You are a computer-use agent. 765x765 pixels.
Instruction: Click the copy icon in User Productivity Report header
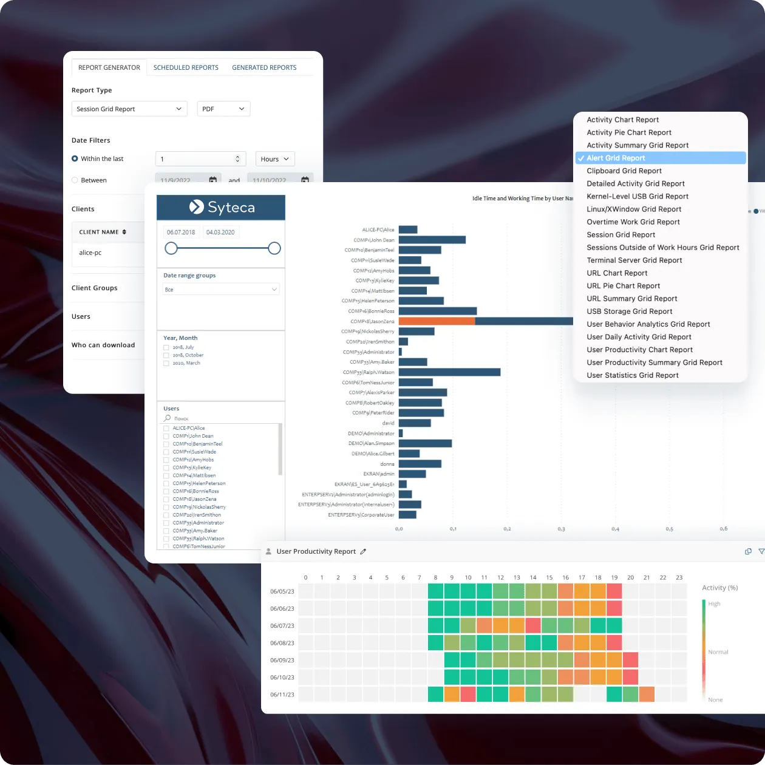pos(748,551)
